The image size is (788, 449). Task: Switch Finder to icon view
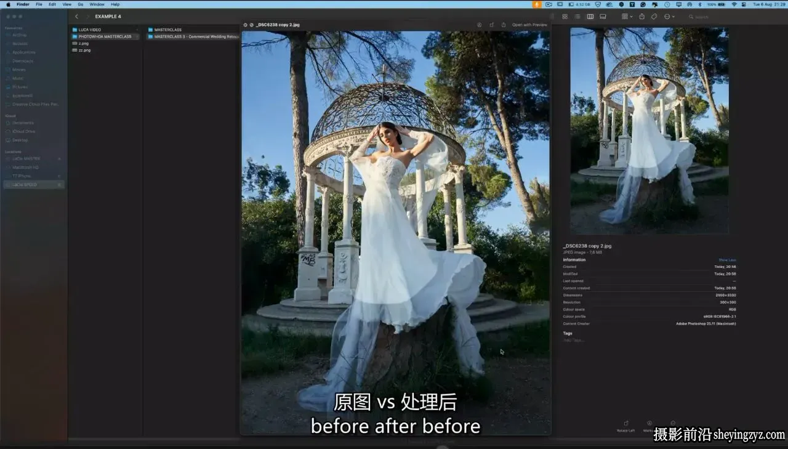click(565, 17)
